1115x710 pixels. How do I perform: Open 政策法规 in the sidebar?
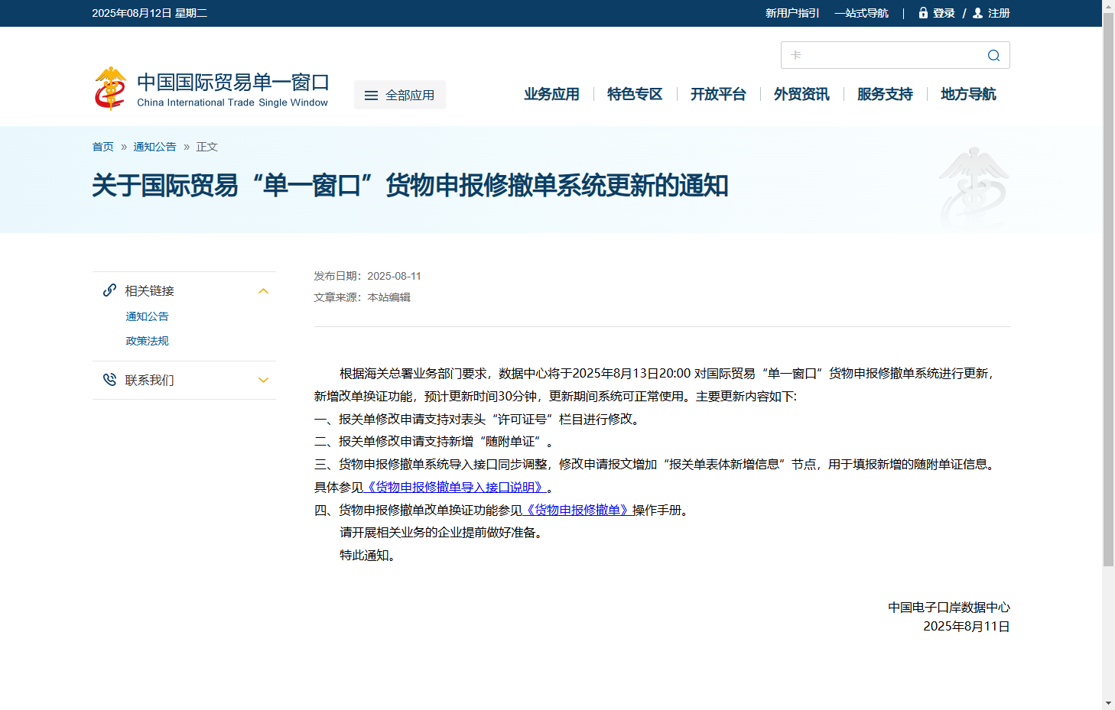point(147,341)
